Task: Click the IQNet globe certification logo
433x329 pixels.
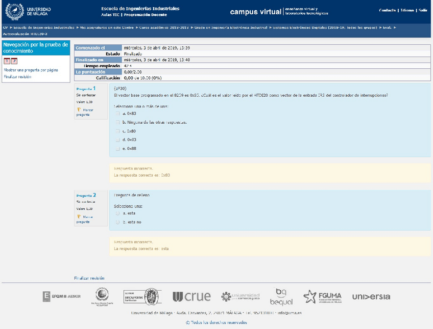Action: click(x=102, y=296)
